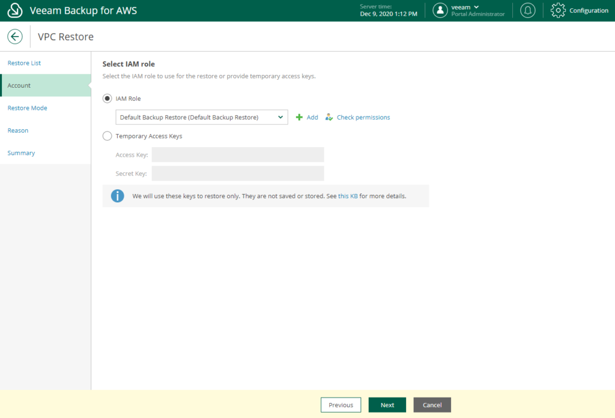The width and height of the screenshot is (615, 418).
Task: Click the green plus Add icon
Action: pyautogui.click(x=299, y=117)
